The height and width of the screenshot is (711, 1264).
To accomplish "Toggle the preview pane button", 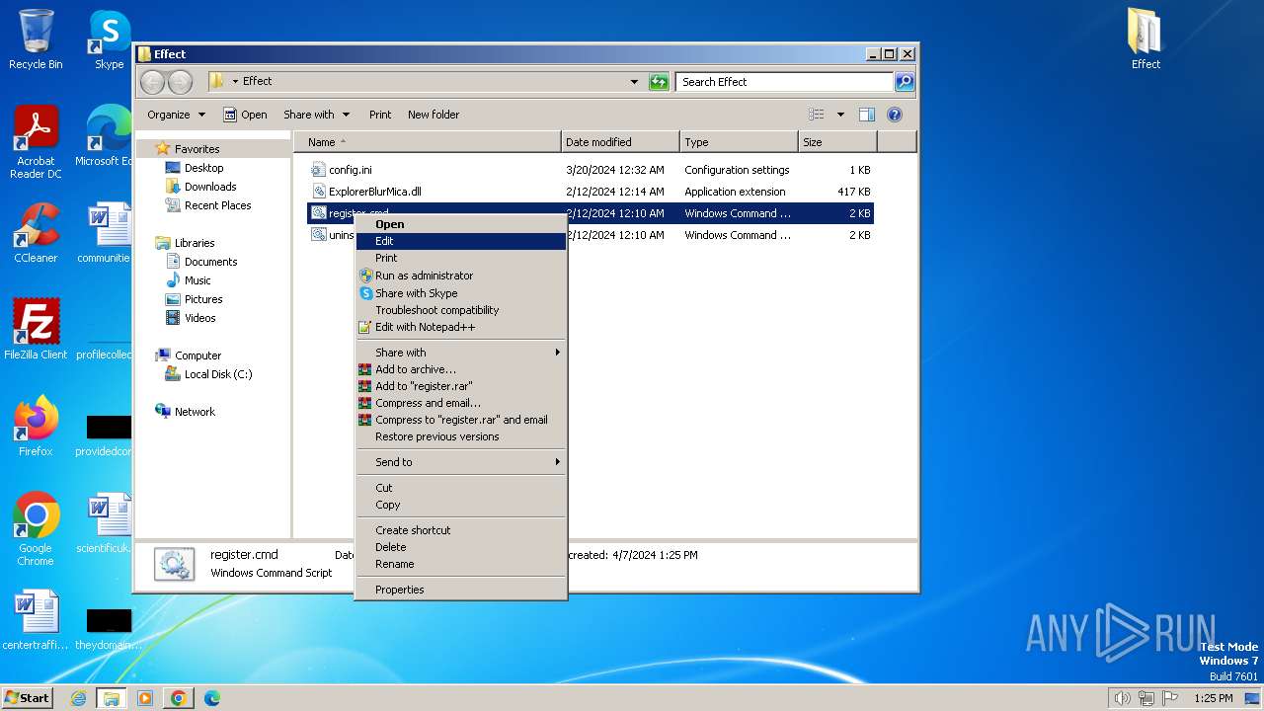I will (866, 115).
